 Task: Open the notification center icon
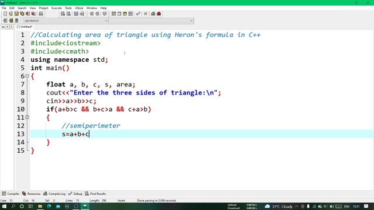tap(366, 206)
